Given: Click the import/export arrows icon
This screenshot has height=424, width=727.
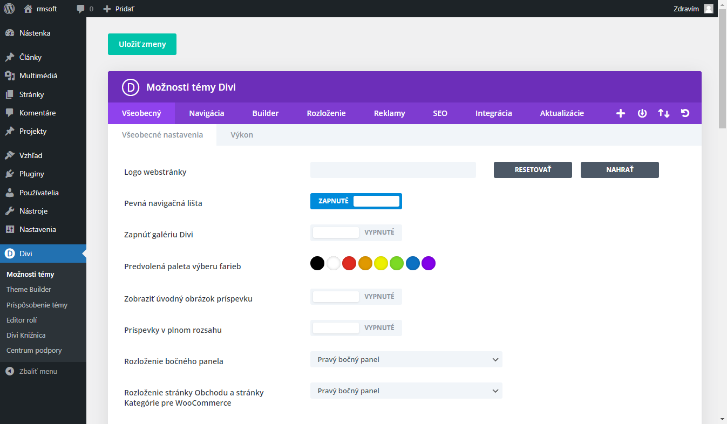Looking at the screenshot, I should point(664,113).
